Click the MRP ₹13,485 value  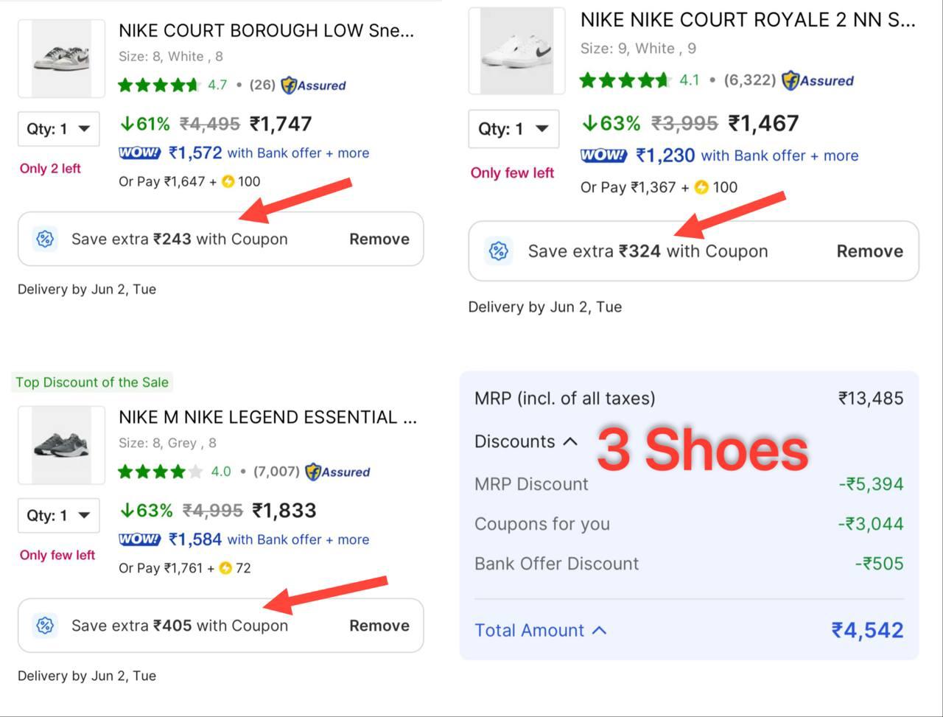[x=871, y=399]
